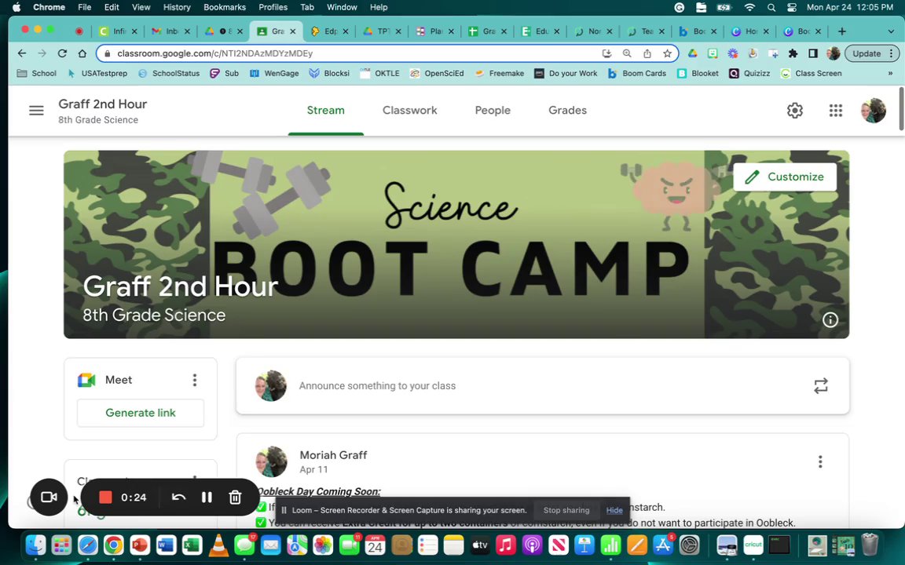Open the Classroom main hamburger menu
Screen dimensions: 905x565
point(36,110)
